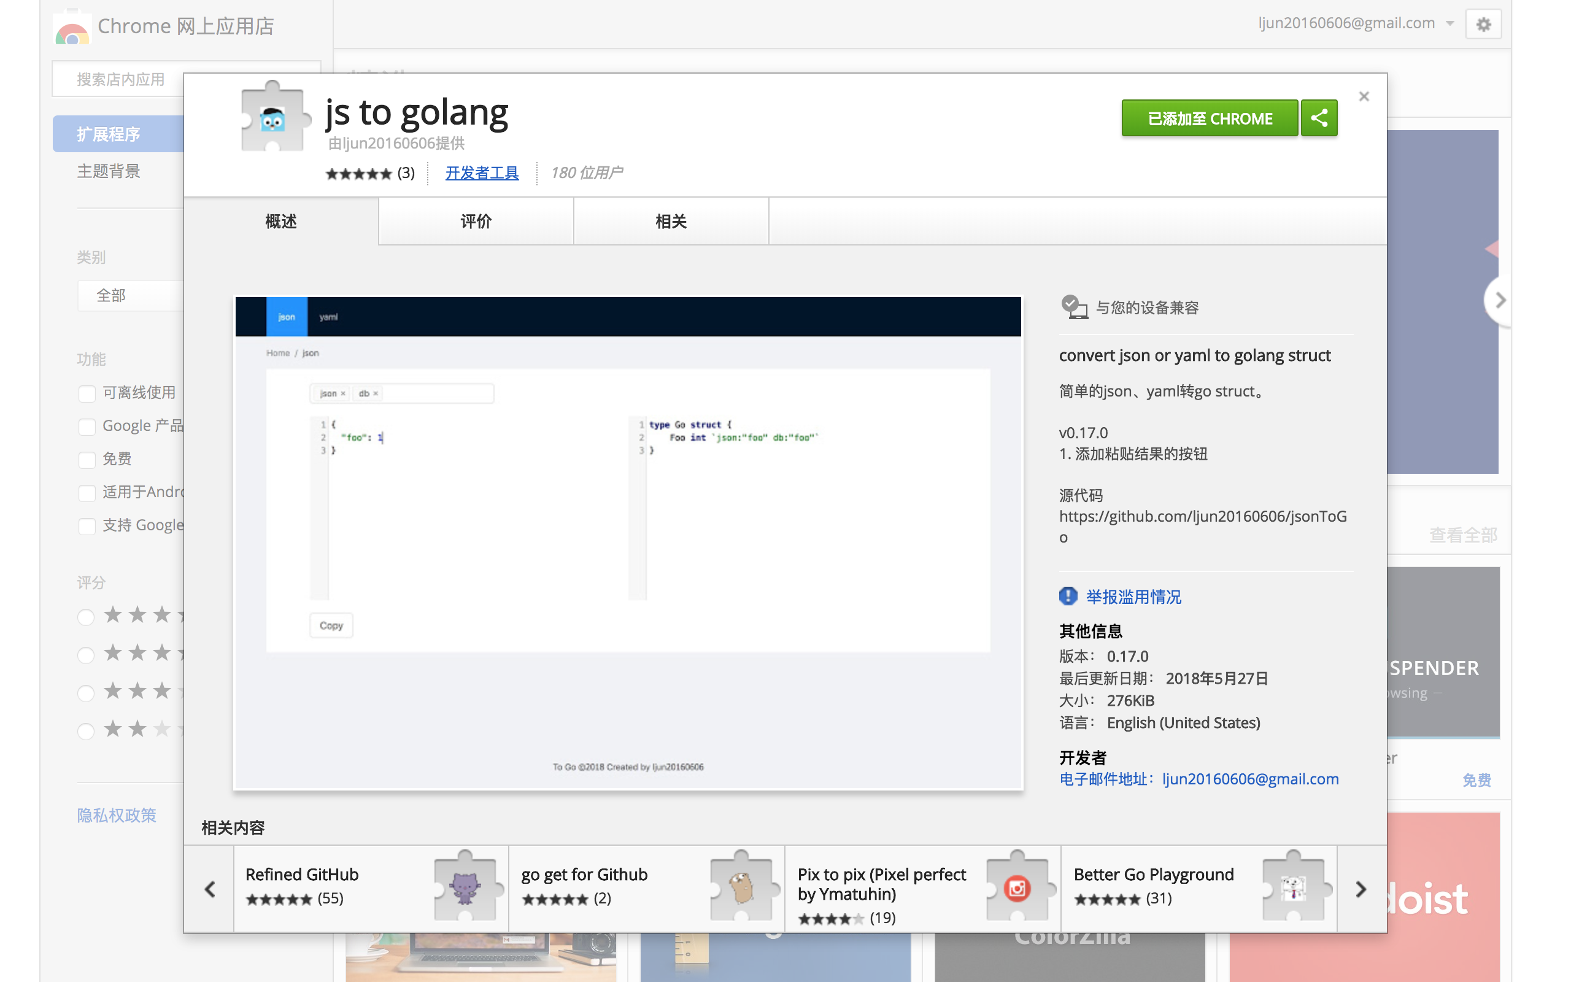Image resolution: width=1571 pixels, height=982 pixels.
Task: Click the Better Go Playground icon
Action: (x=1292, y=888)
